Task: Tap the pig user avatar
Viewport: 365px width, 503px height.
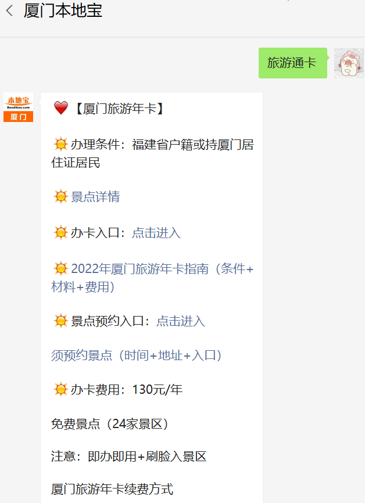Action: click(x=349, y=63)
